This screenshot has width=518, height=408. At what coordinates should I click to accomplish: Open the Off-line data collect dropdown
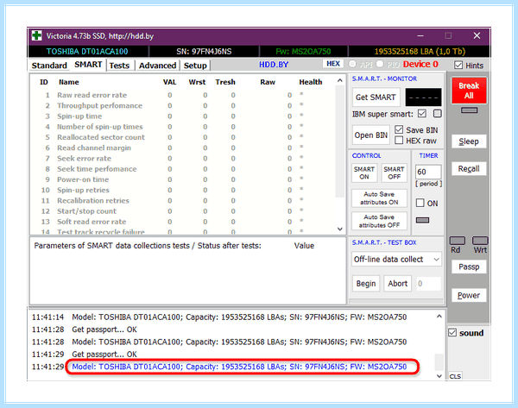pyautogui.click(x=396, y=259)
